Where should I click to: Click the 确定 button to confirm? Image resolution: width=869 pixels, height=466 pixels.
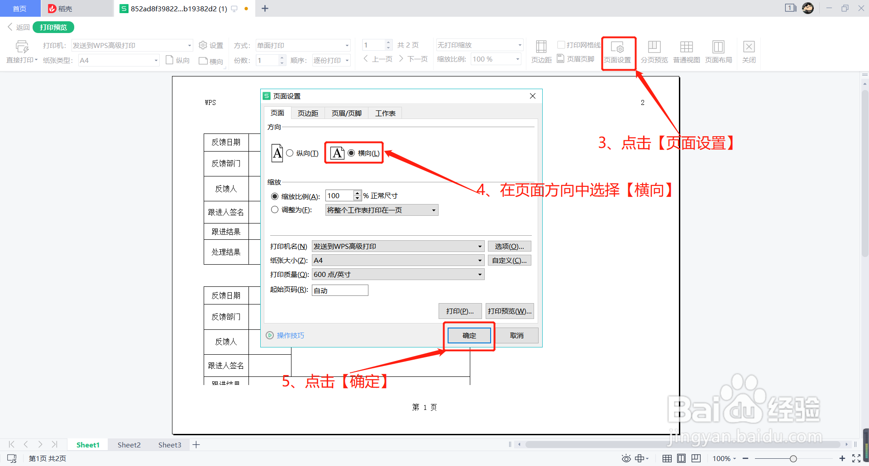(x=468, y=335)
